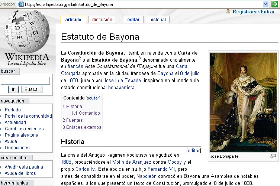Click footnote reference 1
Screen dimensions: 280x186
pos(126,51)
